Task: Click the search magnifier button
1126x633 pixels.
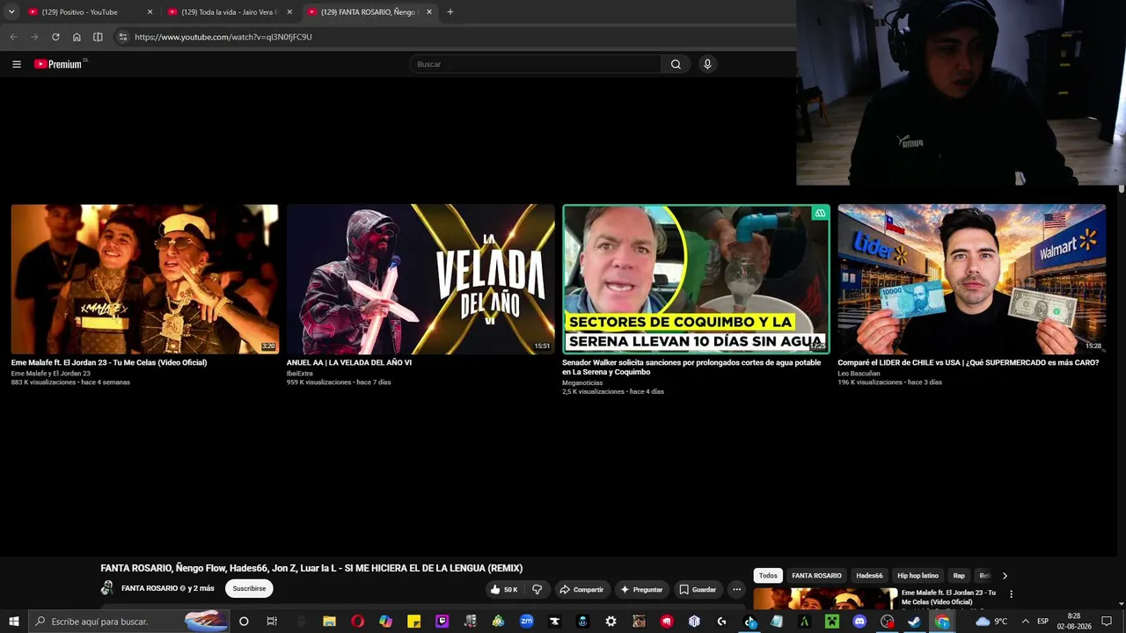Action: coord(676,64)
